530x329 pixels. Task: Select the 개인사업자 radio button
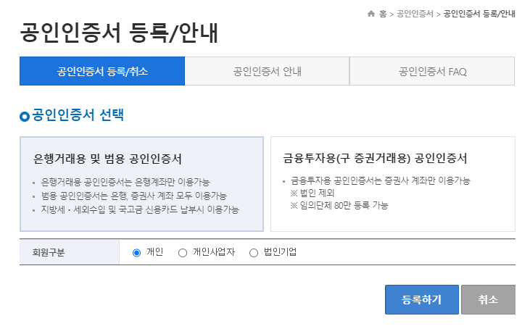[183, 253]
